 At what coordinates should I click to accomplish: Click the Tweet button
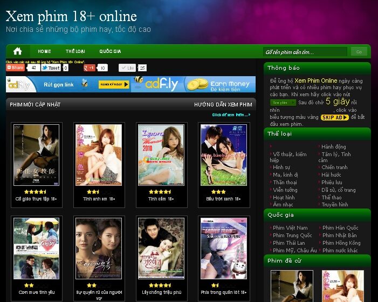coord(51,68)
